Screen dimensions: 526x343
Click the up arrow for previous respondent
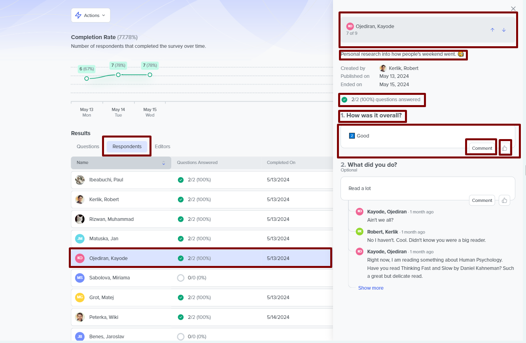click(x=492, y=30)
